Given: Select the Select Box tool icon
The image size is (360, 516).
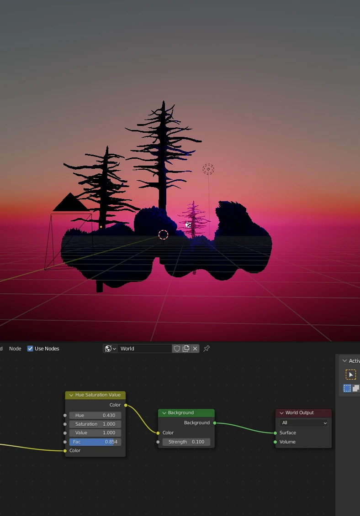Looking at the screenshot, I should tap(350, 375).
